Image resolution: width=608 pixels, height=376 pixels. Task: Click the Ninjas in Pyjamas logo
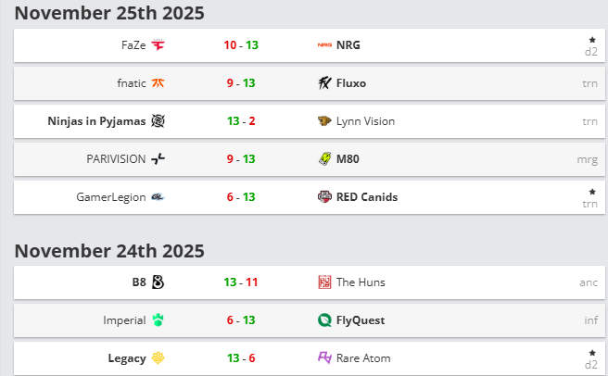(x=158, y=121)
